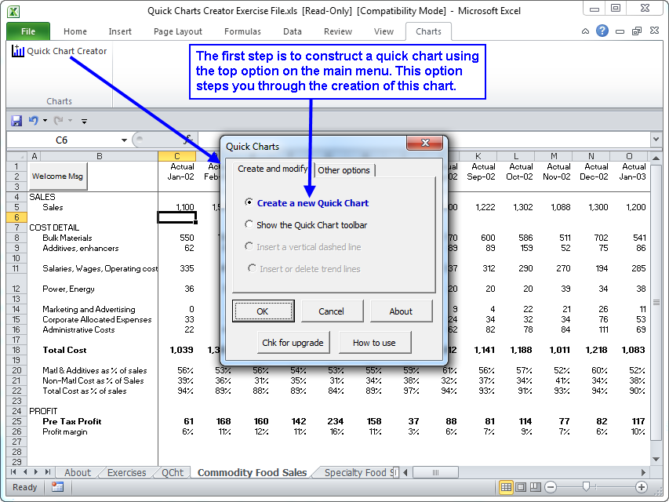Click the 'How to use' button
The width and height of the screenshot is (669, 502).
374,343
